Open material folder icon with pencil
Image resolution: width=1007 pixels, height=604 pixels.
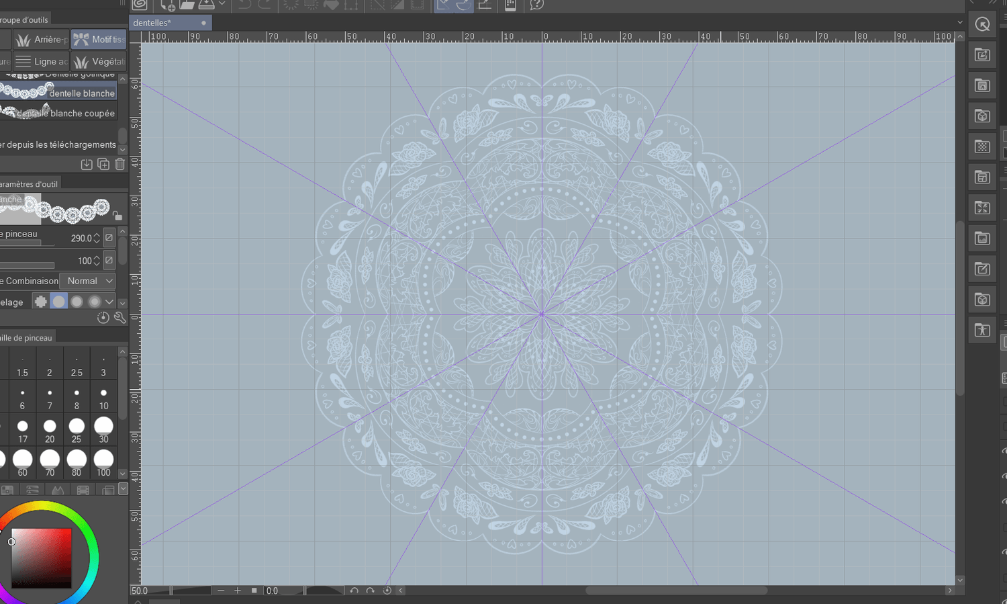pyautogui.click(x=982, y=269)
